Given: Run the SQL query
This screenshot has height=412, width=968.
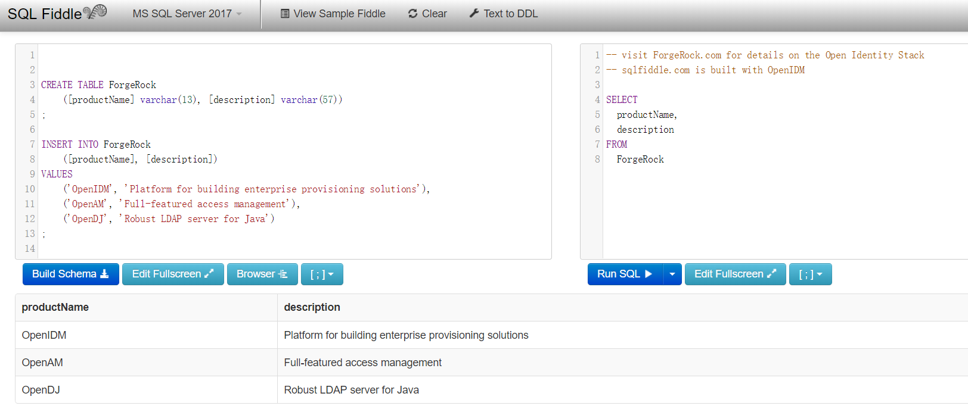Looking at the screenshot, I should 624,274.
